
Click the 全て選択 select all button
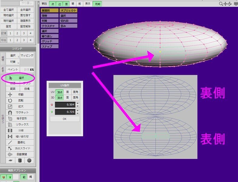point(9,10)
